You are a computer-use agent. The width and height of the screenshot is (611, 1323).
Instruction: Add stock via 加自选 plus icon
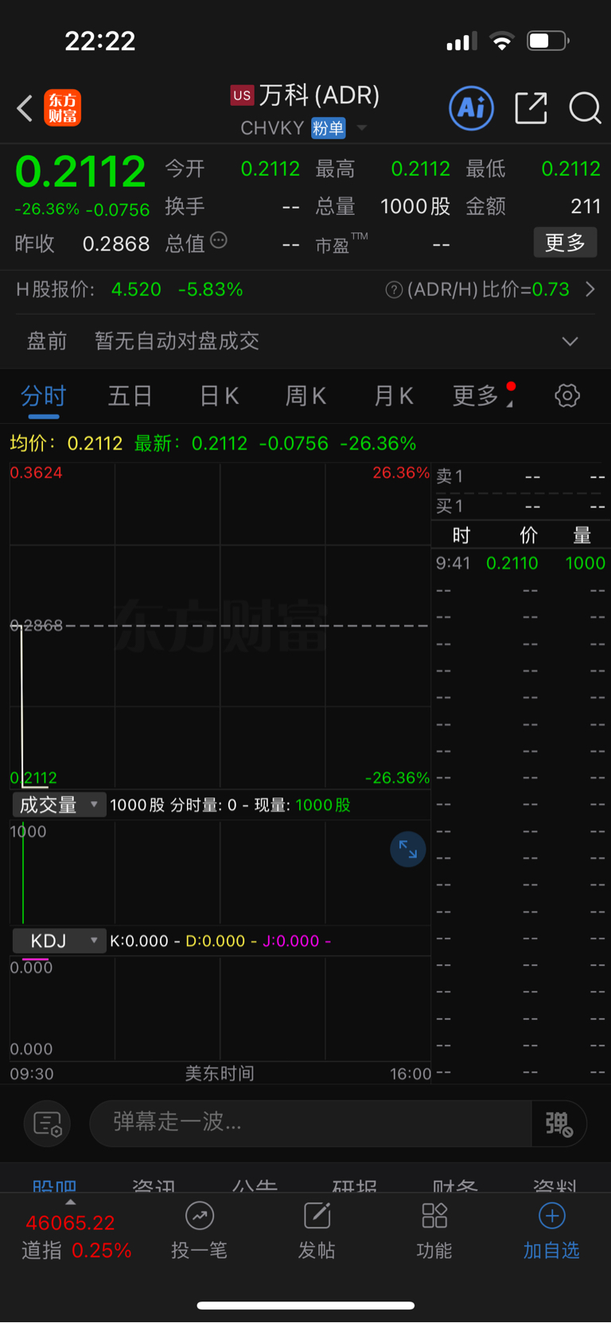[552, 1216]
